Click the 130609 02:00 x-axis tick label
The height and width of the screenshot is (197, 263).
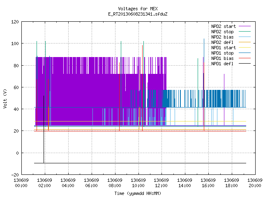click(45, 183)
